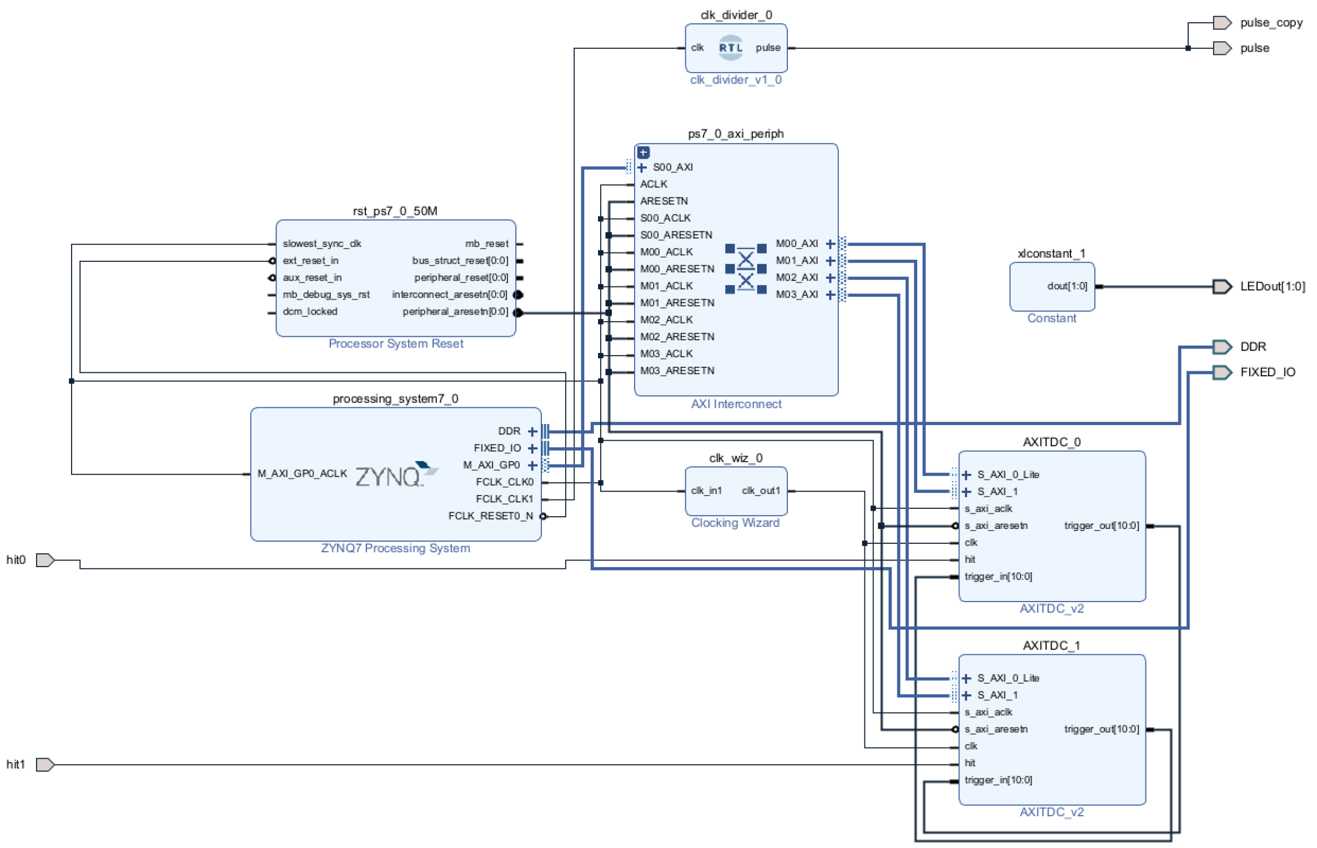Expand the S00_AXI interface pin
The image size is (1317, 848).
(x=642, y=168)
